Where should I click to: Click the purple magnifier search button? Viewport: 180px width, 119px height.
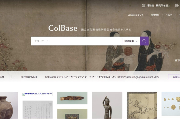144,41
